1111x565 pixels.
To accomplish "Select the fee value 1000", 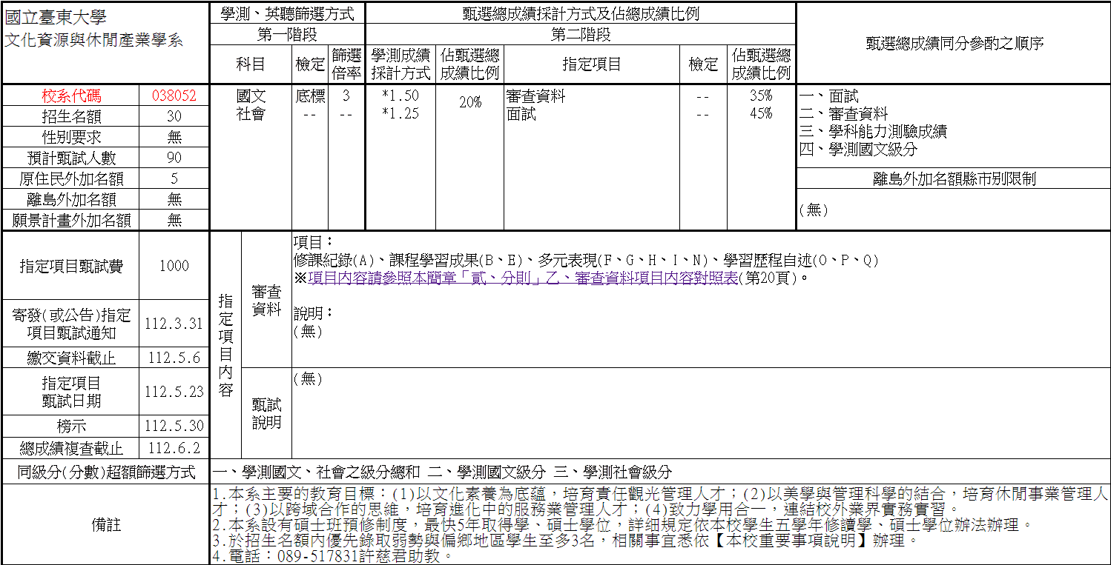I will tap(174, 266).
